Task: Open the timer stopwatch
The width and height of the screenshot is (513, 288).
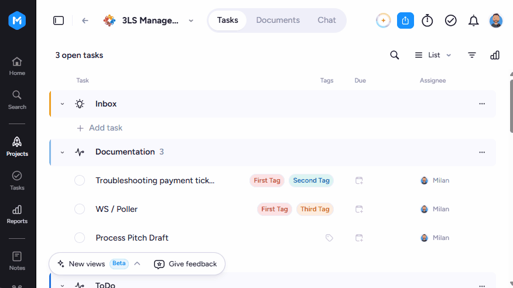Action: click(427, 20)
